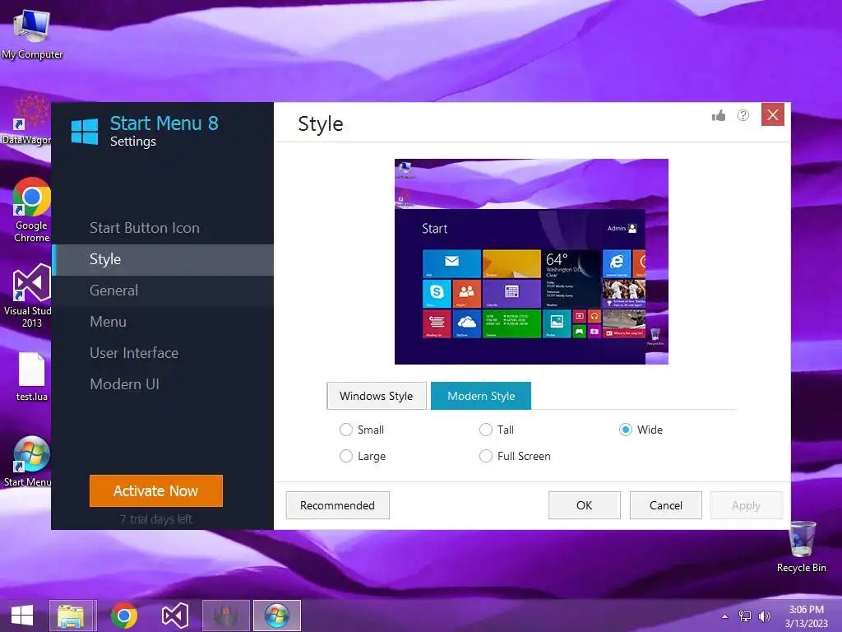
Task: Click the Start Menu 8 Windows logo
Action: pos(85,132)
